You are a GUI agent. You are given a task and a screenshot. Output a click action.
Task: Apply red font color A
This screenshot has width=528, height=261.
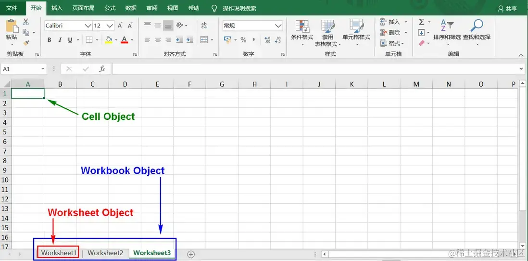pos(124,40)
